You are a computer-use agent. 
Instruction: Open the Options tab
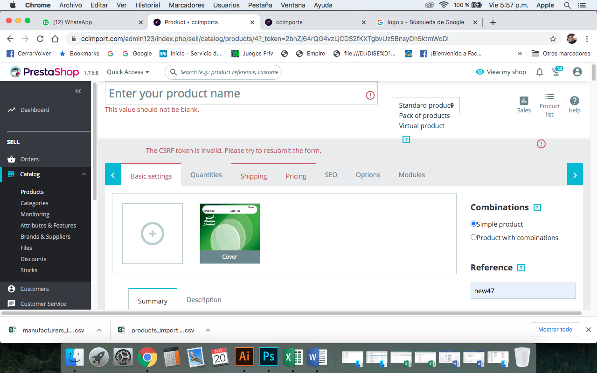368,175
